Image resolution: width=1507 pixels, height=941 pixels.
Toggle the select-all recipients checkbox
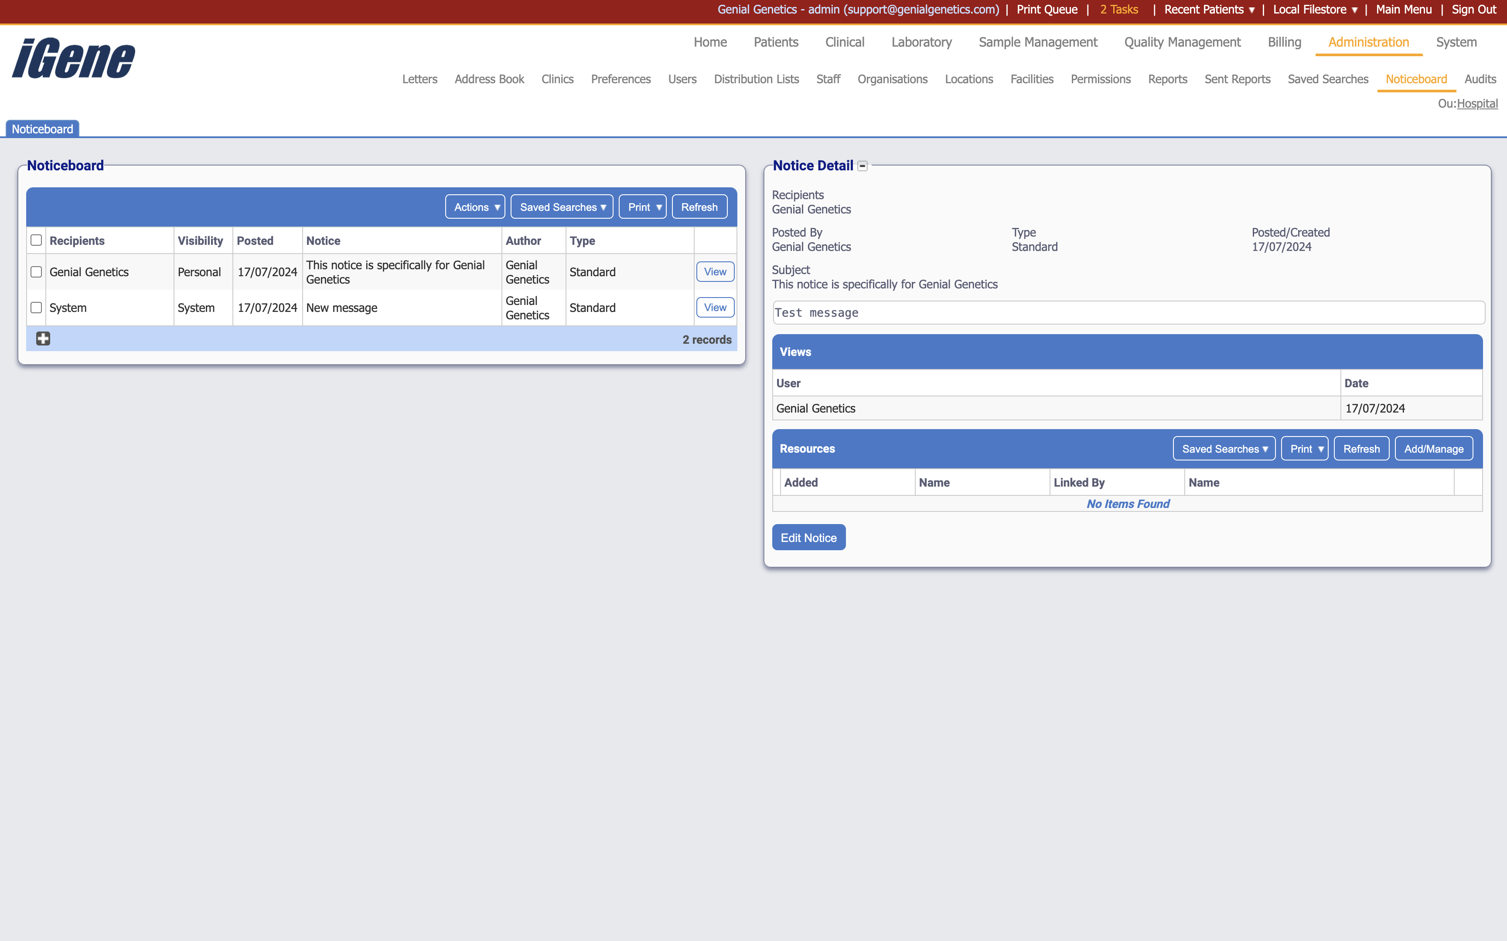[x=36, y=240]
